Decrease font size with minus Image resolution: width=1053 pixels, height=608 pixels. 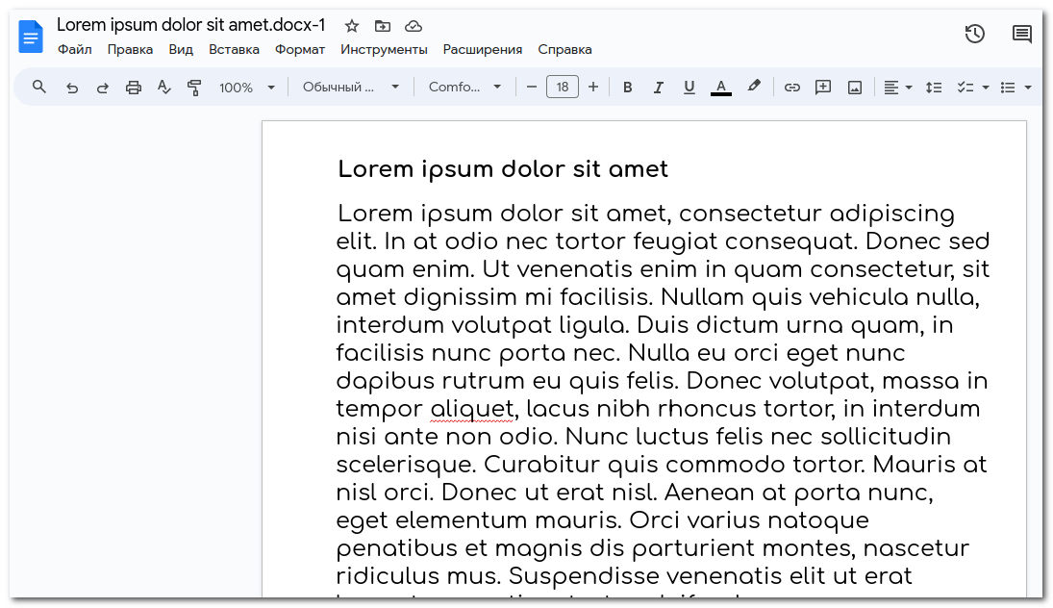click(531, 87)
